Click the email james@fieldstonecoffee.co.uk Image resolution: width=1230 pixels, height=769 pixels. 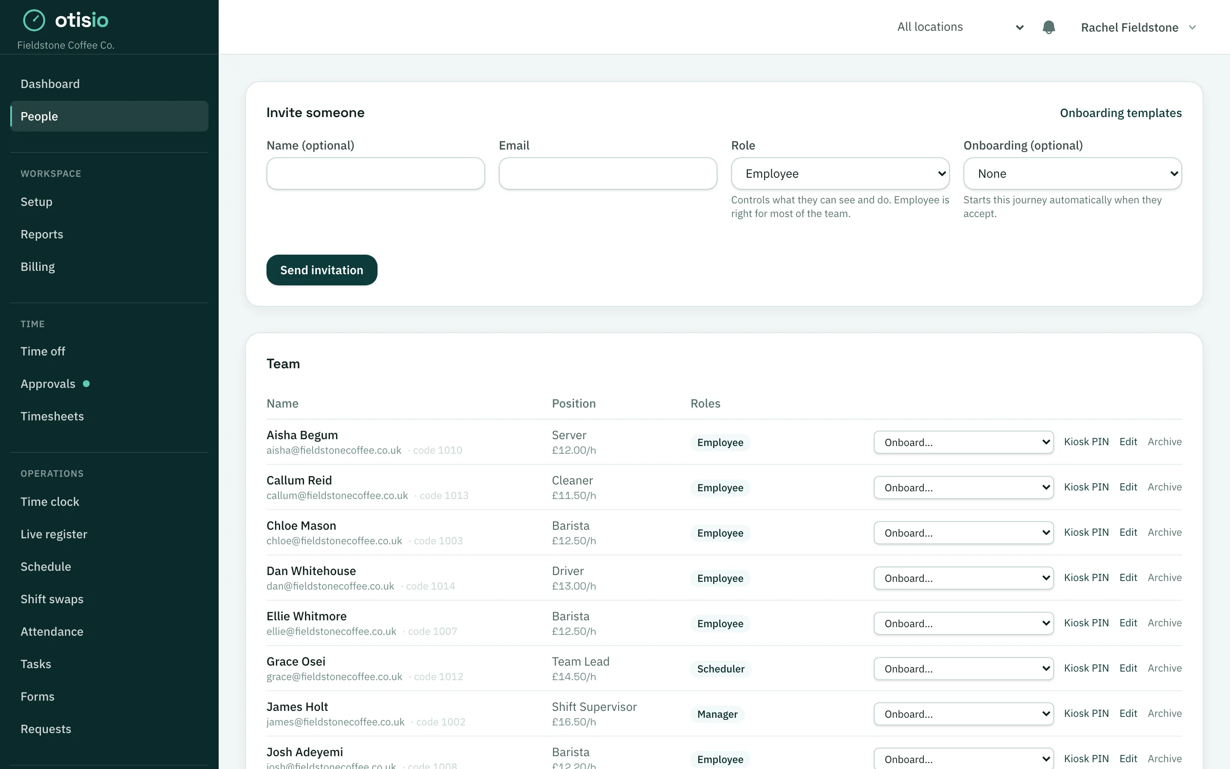click(335, 722)
